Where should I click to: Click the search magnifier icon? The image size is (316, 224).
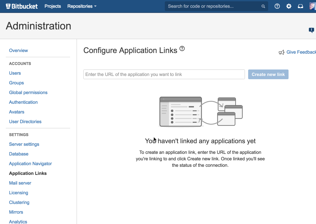click(263, 6)
